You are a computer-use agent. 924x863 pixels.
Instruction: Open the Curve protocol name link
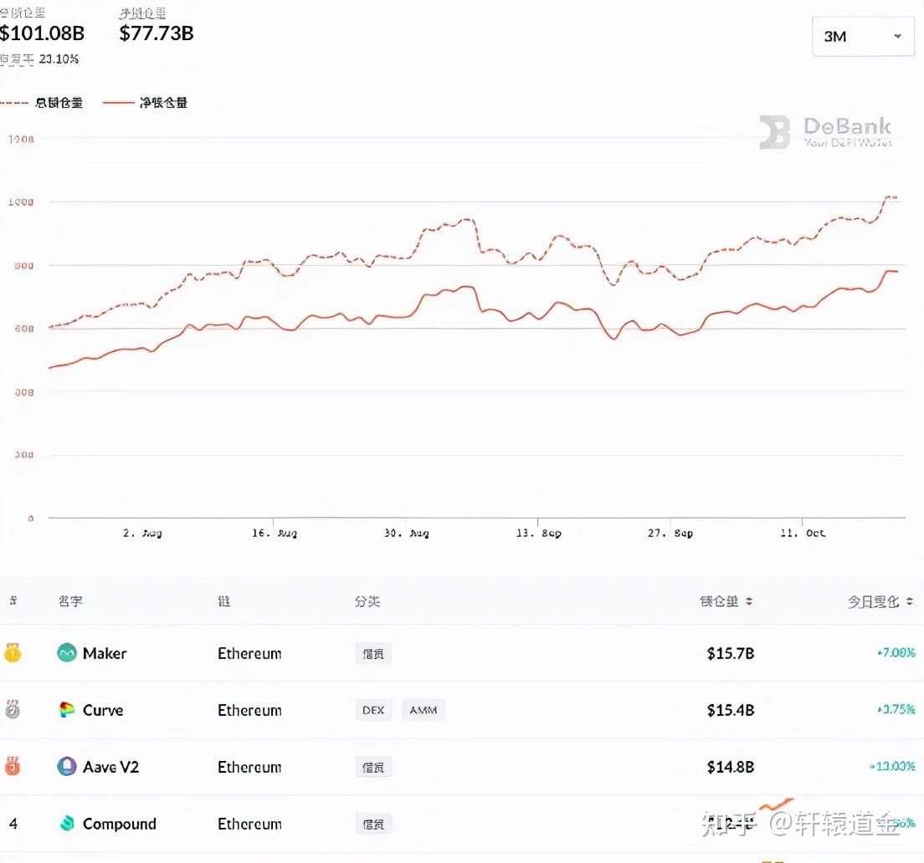click(103, 710)
